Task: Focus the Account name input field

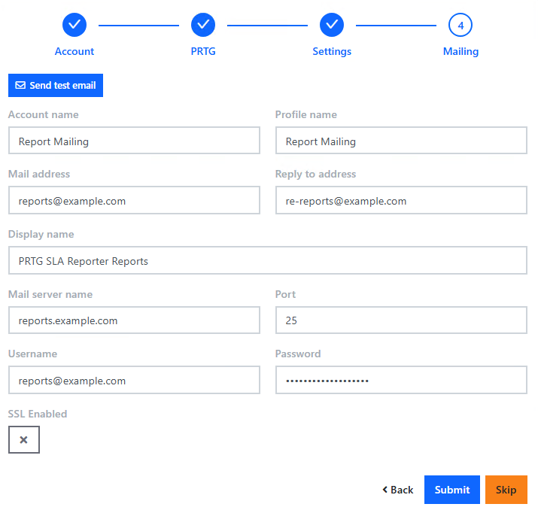Action: point(134,141)
